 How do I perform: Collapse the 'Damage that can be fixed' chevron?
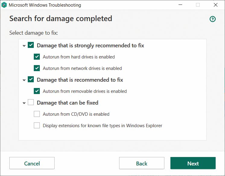coord(24,103)
